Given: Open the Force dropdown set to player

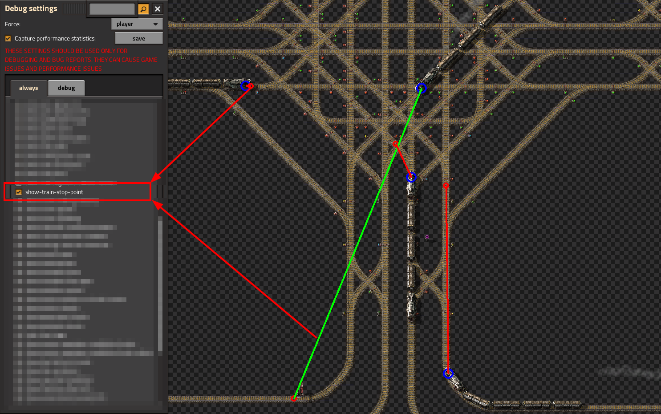Looking at the screenshot, I should (137, 24).
